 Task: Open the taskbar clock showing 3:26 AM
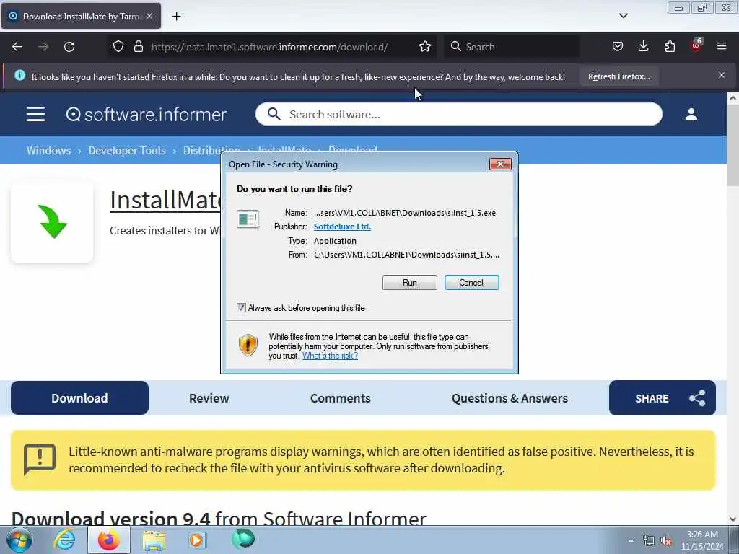point(702,540)
